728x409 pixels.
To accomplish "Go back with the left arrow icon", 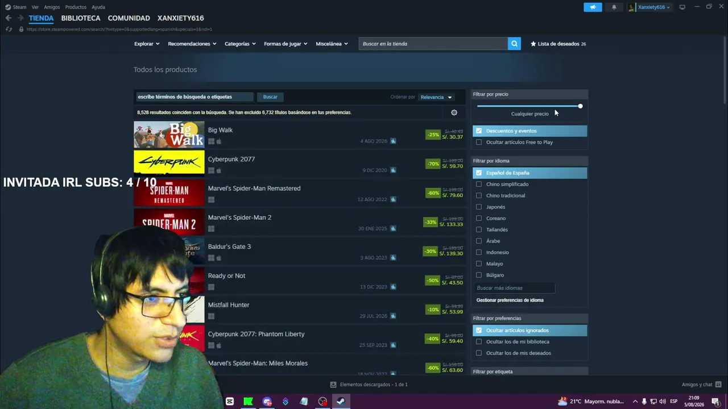I will [9, 18].
